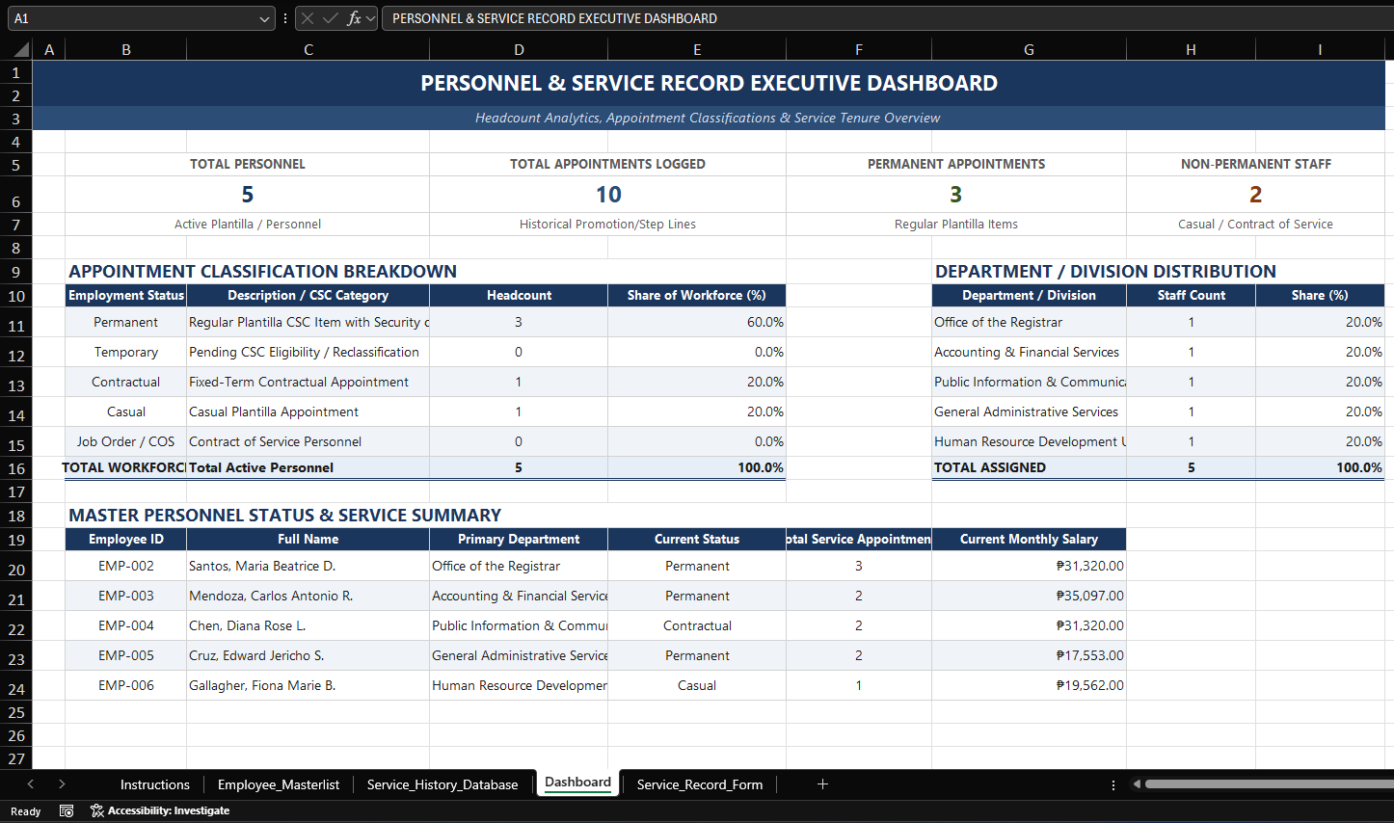Screen dimensions: 1394x823
Task: Click the 'Office of the Registrar' department distribution cell
Action: click(x=1029, y=322)
